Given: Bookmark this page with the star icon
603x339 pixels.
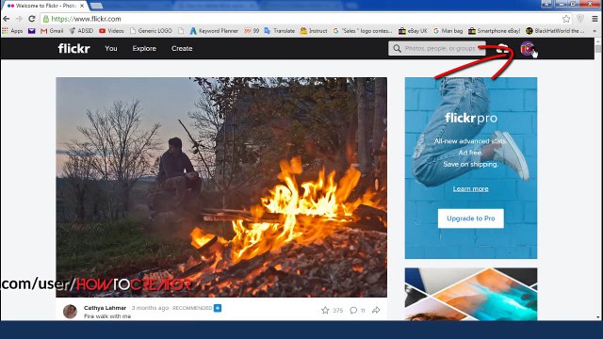Looking at the screenshot, I should (x=566, y=19).
